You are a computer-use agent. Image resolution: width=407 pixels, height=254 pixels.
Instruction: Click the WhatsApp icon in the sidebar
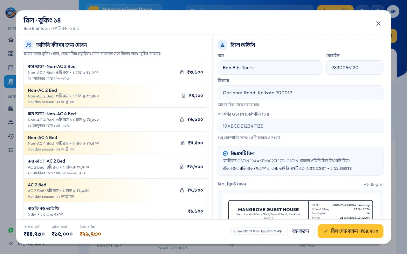(11, 230)
